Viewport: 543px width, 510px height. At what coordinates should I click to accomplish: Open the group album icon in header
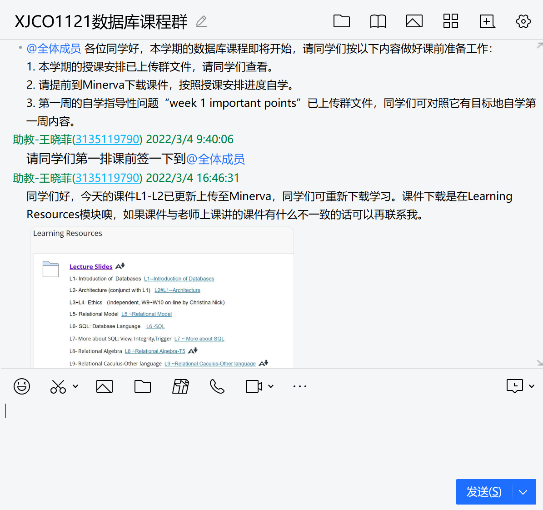[414, 21]
